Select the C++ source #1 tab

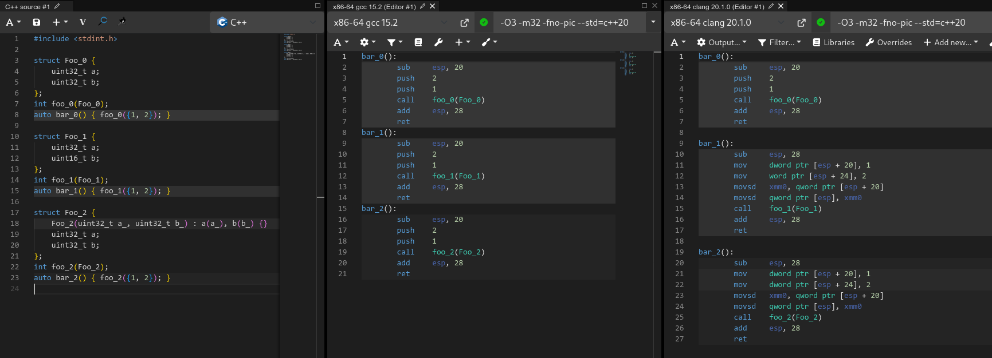click(28, 6)
